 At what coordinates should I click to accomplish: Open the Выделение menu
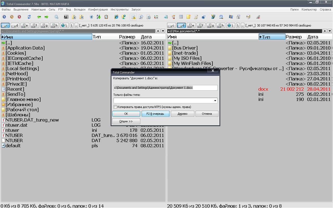[x=21, y=9]
